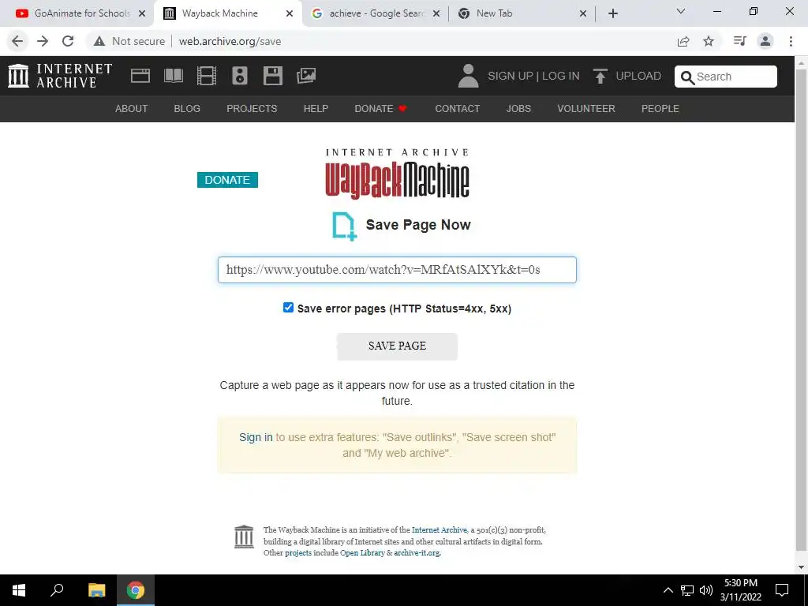808x606 pixels.
Task: Open the volume control in tray
Action: (706, 590)
